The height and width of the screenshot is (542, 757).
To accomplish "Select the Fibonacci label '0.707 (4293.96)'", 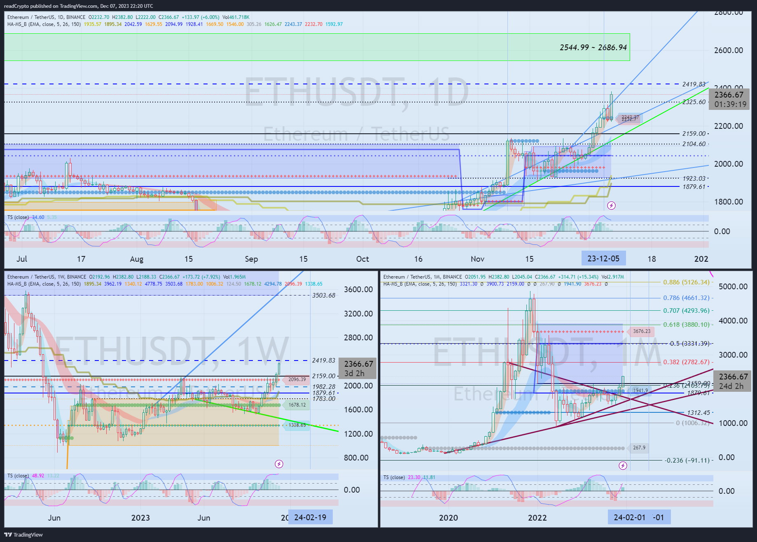I will (x=687, y=311).
